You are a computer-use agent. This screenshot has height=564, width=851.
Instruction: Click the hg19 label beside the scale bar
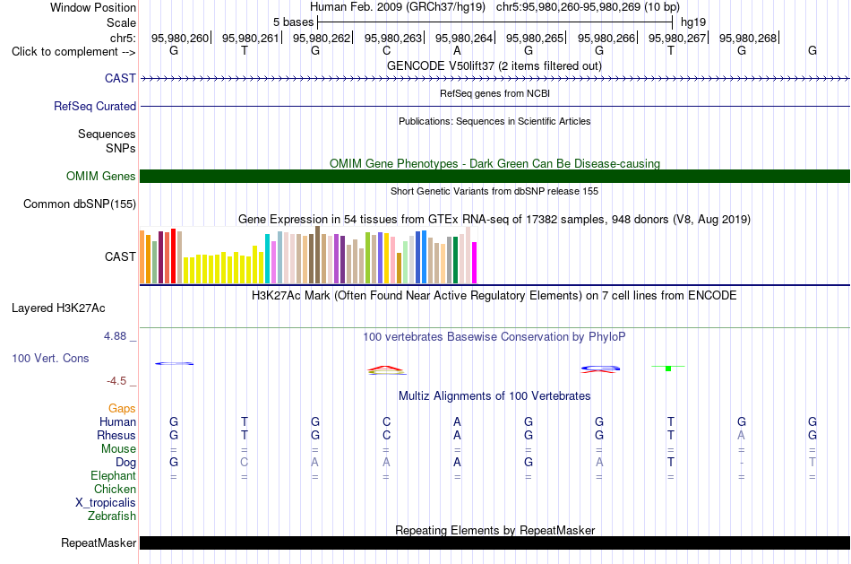point(693,22)
